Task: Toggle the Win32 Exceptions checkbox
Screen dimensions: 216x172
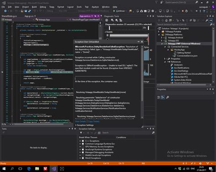Action: coord(83,158)
